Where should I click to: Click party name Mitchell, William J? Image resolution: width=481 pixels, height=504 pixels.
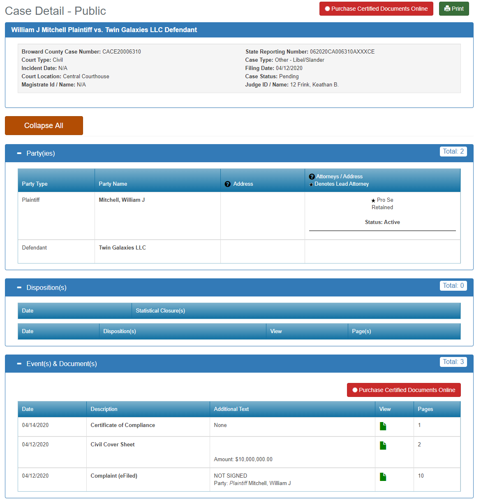click(x=122, y=200)
